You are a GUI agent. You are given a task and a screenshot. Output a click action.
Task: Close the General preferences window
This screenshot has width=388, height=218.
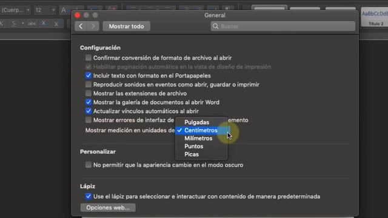[78, 15]
